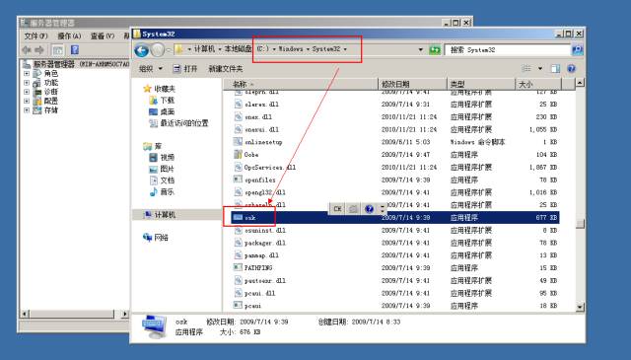Select the 服务器管理器 root node in tree
Screen dimensions: 631x360
[x=53, y=64]
